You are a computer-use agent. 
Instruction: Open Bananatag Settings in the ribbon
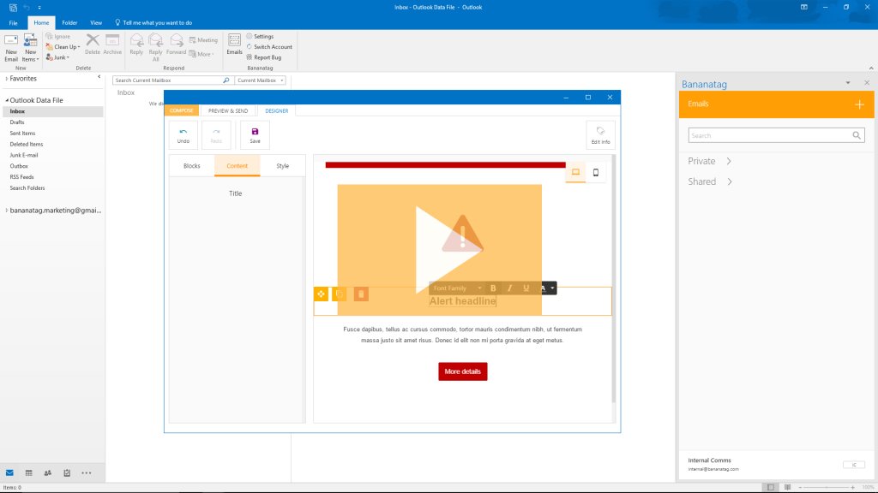pyautogui.click(x=260, y=36)
